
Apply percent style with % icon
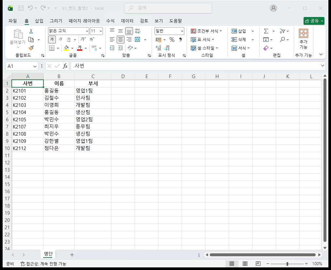tap(172, 40)
